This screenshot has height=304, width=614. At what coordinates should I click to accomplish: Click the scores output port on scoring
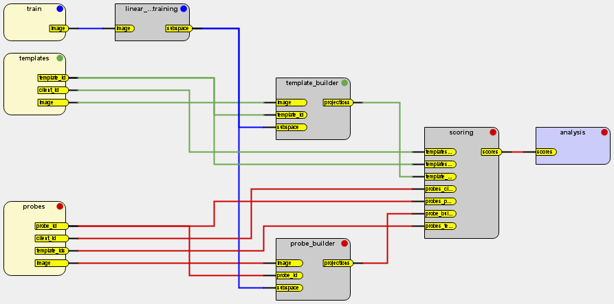tap(490, 152)
